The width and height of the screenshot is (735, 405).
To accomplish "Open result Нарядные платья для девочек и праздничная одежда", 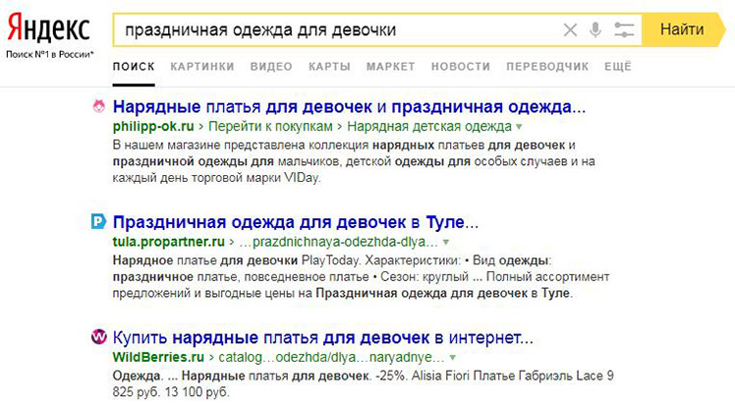I will pos(349,107).
